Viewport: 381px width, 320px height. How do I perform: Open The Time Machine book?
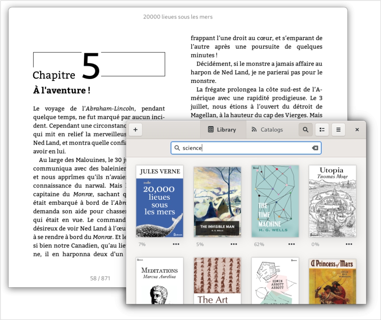(275, 201)
